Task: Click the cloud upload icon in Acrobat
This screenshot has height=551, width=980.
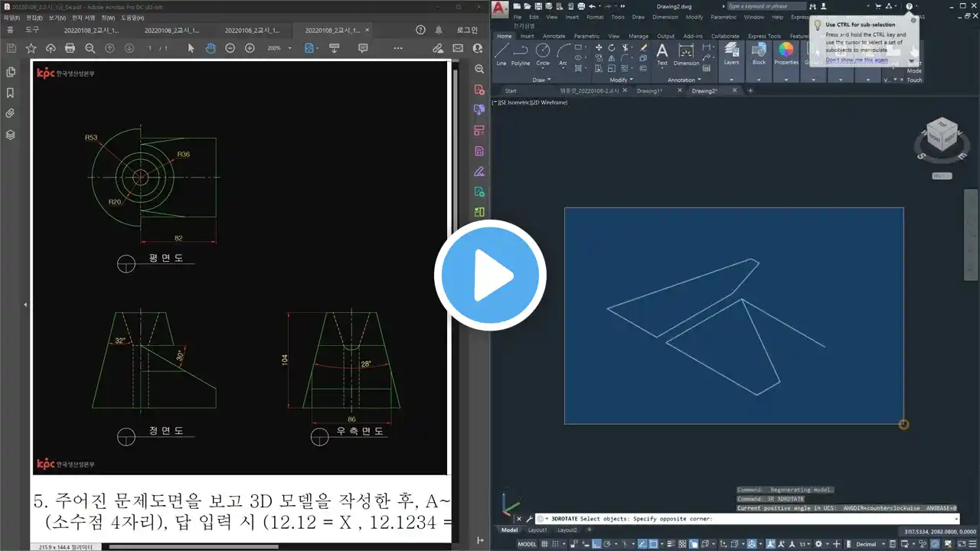Action: (51, 48)
